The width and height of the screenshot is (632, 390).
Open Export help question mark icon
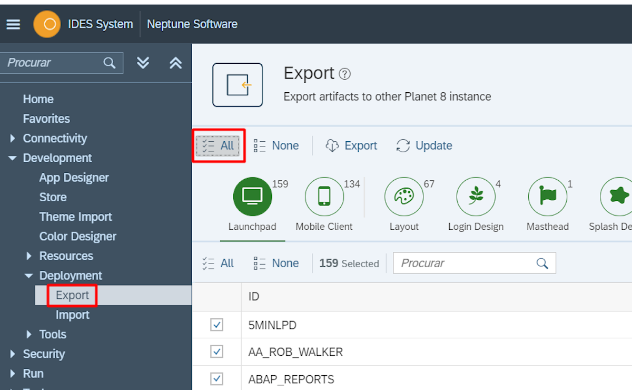pyautogui.click(x=344, y=74)
